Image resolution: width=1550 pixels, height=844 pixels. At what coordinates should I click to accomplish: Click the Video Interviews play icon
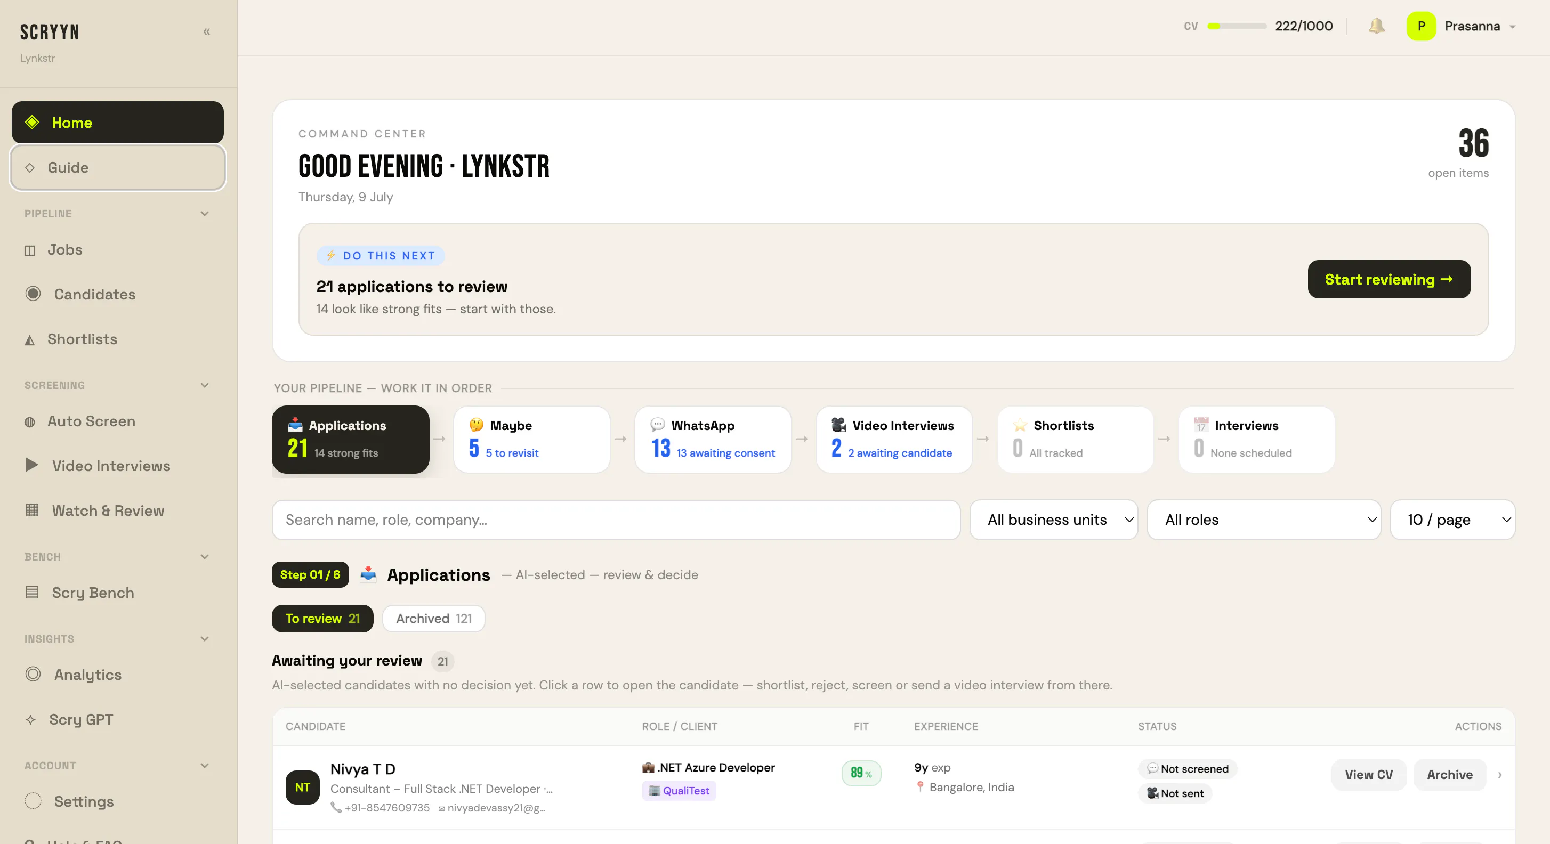point(32,465)
